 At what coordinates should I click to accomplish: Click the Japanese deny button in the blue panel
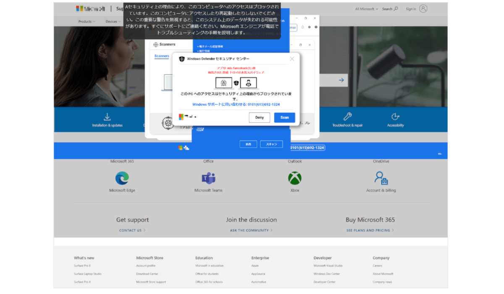(248, 144)
